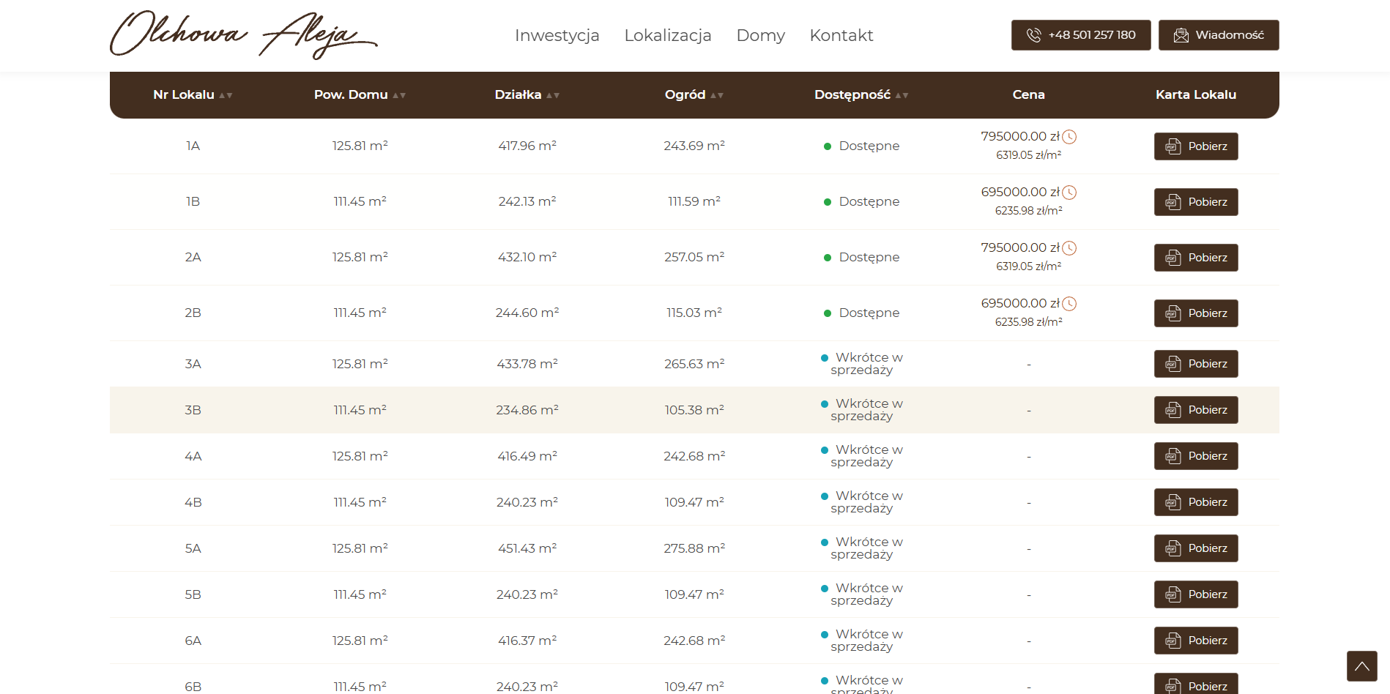Sort the Działka column
This screenshot has height=694, width=1390.
527,94
